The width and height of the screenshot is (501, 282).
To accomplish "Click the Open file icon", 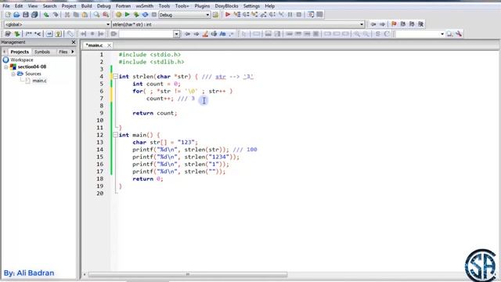I will tap(16, 15).
